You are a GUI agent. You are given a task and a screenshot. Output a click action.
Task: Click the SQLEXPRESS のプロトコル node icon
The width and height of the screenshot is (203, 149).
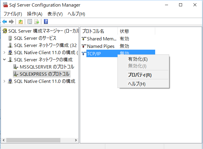click(x=16, y=74)
